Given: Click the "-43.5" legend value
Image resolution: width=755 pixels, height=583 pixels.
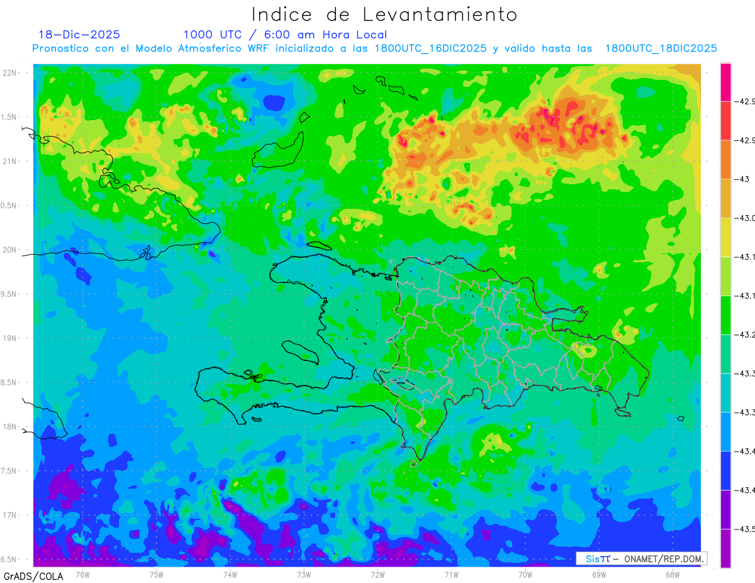Looking at the screenshot, I should [x=746, y=530].
